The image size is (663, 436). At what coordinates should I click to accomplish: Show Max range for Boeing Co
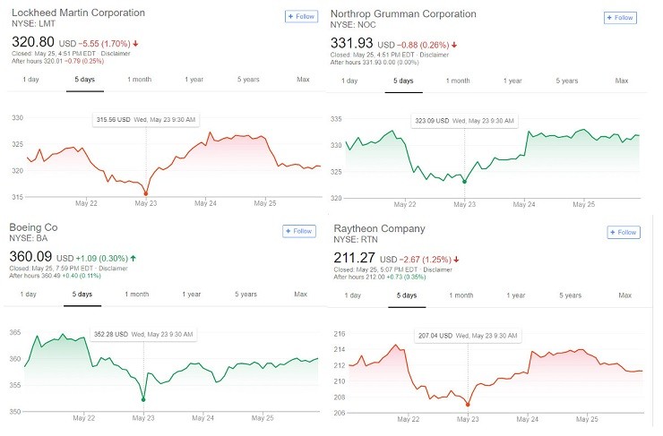[300, 294]
